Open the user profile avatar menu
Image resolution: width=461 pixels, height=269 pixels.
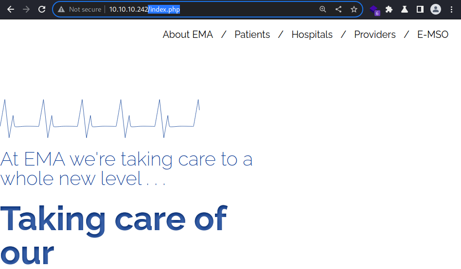click(436, 9)
